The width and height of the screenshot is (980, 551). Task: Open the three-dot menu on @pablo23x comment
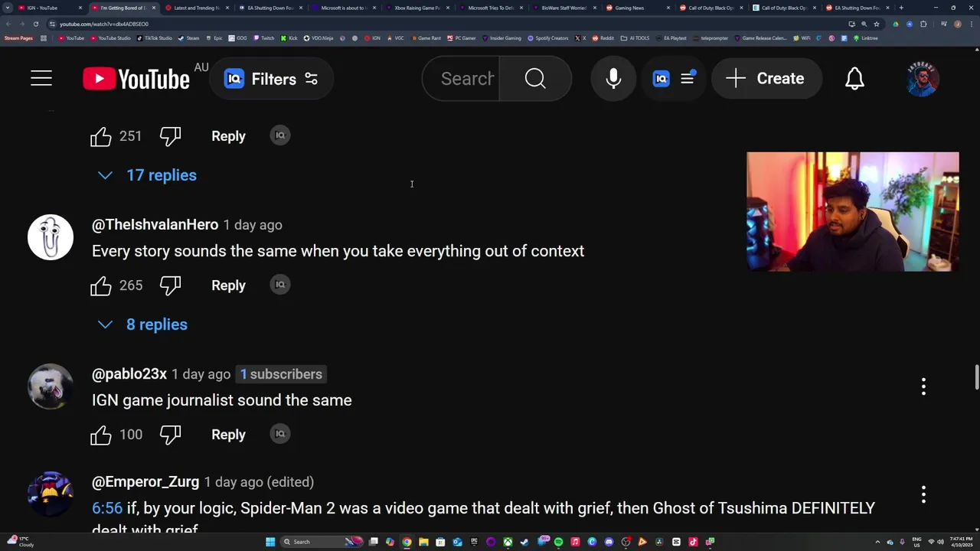click(x=923, y=386)
